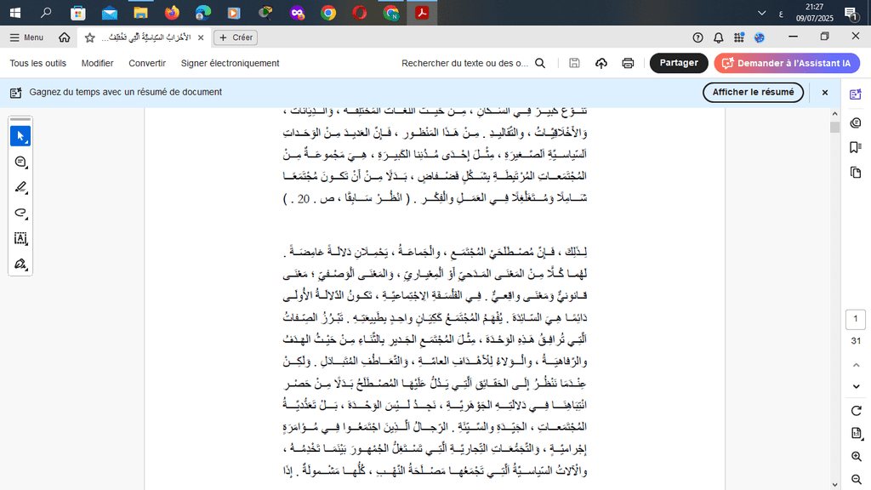Click the Partager button
Screen dimensions: 871x490
click(679, 63)
